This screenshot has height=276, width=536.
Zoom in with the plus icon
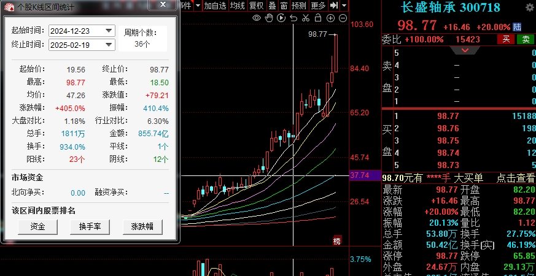point(330,18)
